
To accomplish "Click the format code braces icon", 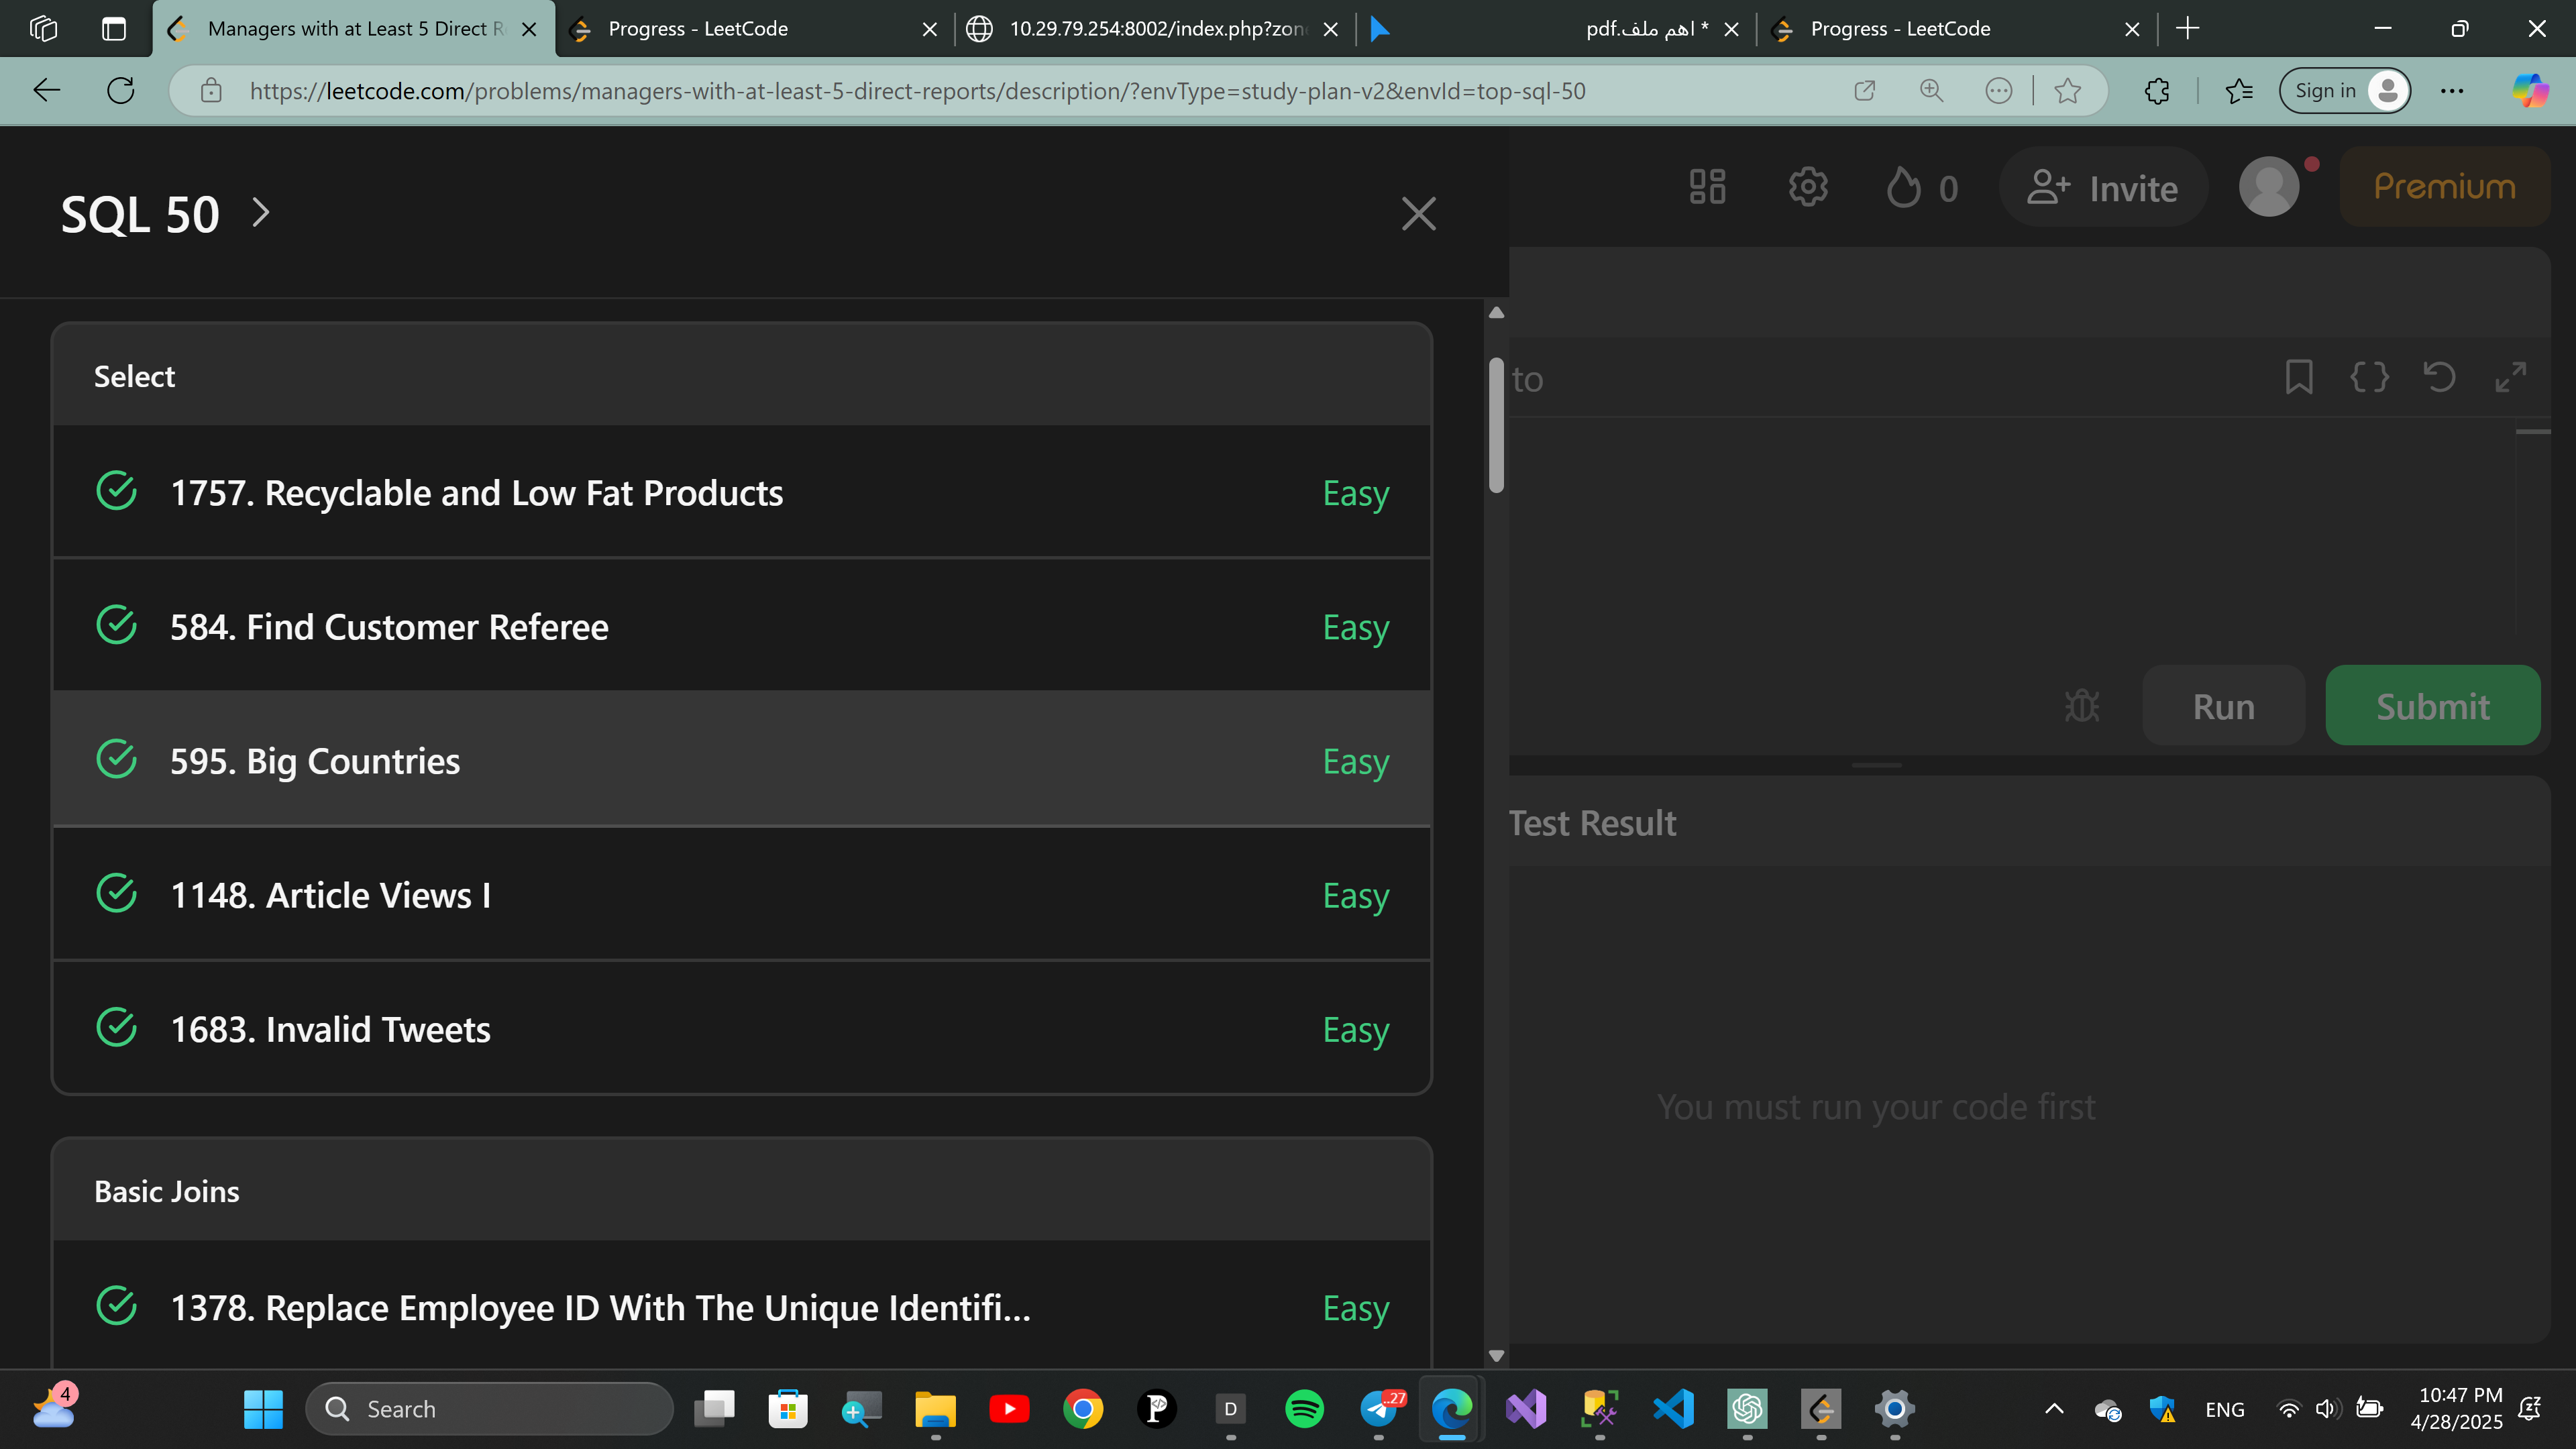I will point(2369,377).
